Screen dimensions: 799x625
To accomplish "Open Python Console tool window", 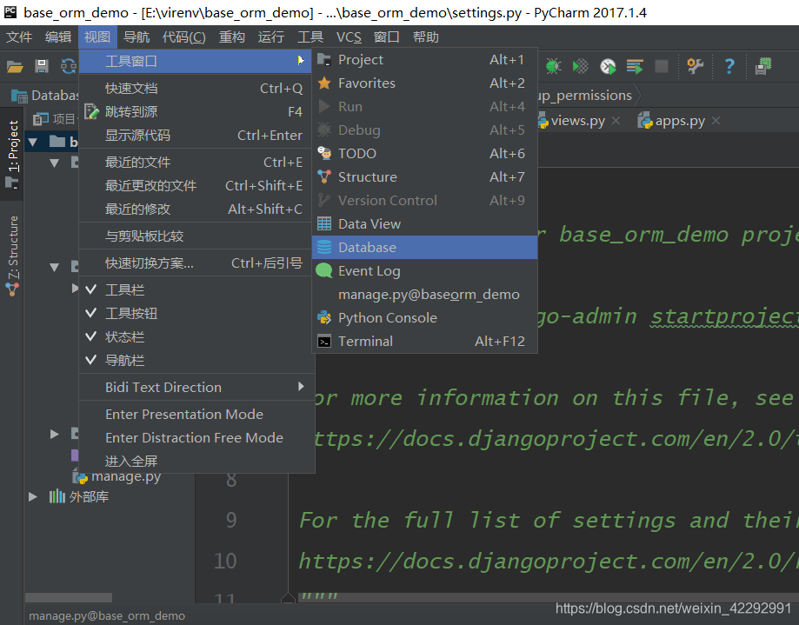I will point(424,318).
